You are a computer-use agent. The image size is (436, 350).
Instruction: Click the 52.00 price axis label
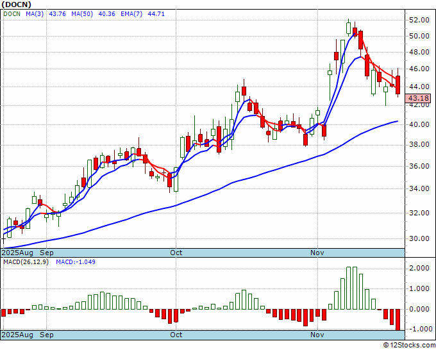pos(419,20)
